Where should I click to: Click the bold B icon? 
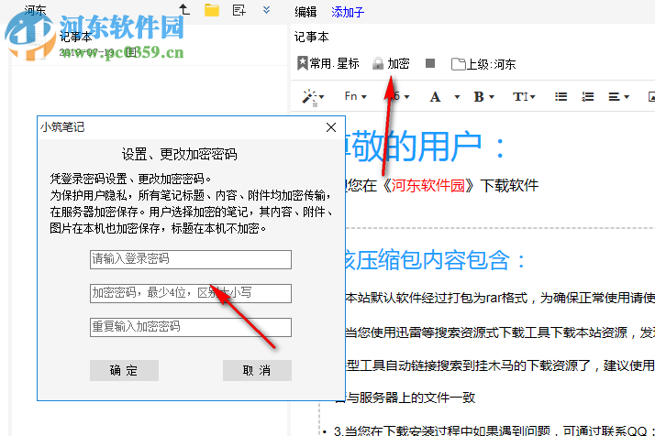(x=479, y=97)
